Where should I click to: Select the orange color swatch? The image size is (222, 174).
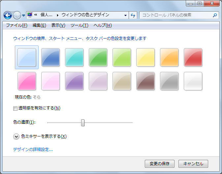(169, 57)
